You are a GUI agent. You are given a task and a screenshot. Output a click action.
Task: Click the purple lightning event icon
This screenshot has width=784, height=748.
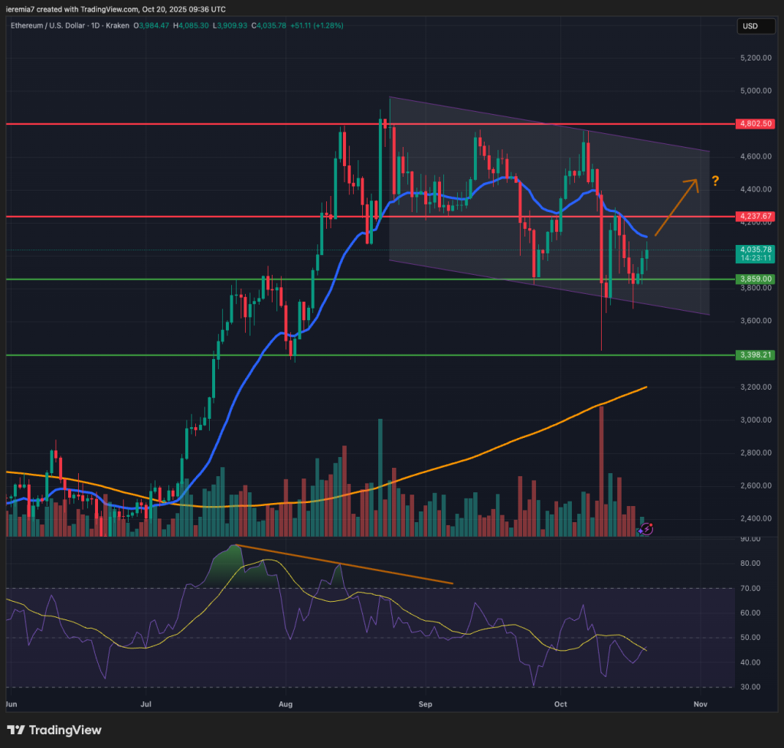646,528
